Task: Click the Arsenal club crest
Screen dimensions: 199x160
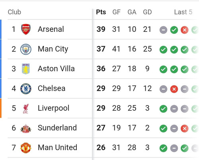Action: pos(26,29)
